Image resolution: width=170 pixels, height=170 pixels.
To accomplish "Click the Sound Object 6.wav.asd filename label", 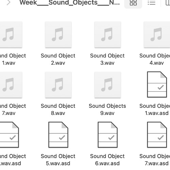I will pos(107,160).
